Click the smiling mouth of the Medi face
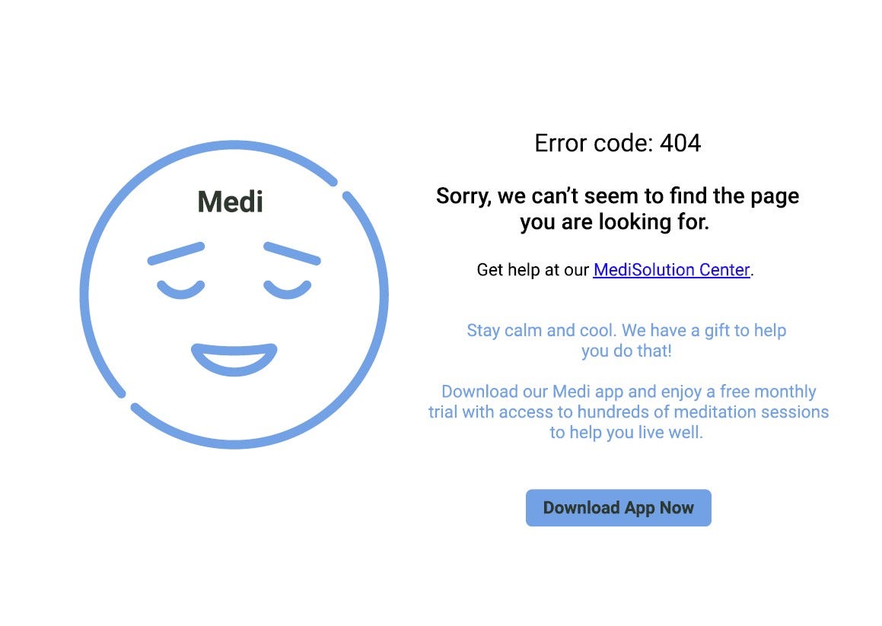This screenshot has height=626, width=882. 234,360
